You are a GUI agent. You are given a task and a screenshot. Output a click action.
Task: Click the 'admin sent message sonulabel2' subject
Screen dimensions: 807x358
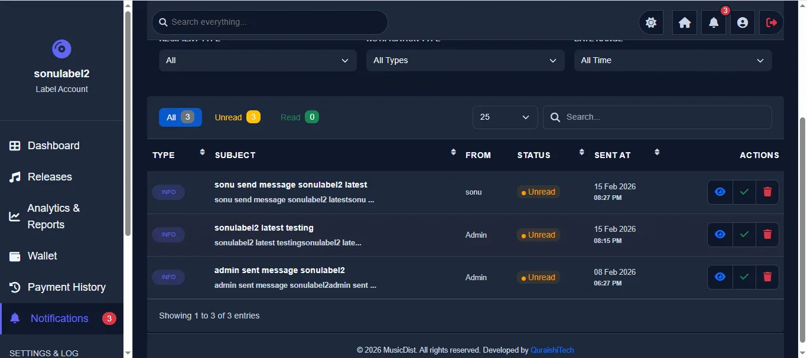click(x=279, y=270)
